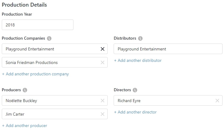The image size is (224, 133).
Task: Click the Richard Eyre director field
Action: click(163, 101)
